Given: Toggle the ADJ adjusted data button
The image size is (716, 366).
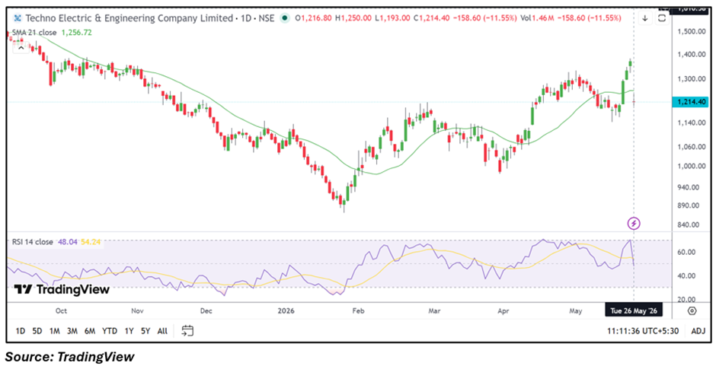Looking at the screenshot, I should [x=698, y=331].
